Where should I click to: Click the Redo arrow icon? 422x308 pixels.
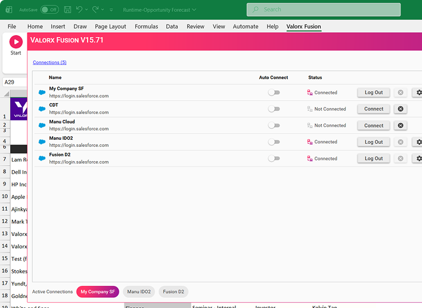95,10
